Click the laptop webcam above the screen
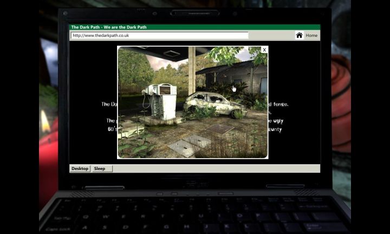 194,13
